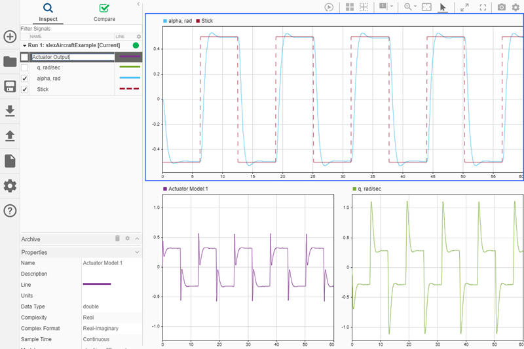Click the Fit to View icon
The image size is (524, 349).
coord(426,7)
